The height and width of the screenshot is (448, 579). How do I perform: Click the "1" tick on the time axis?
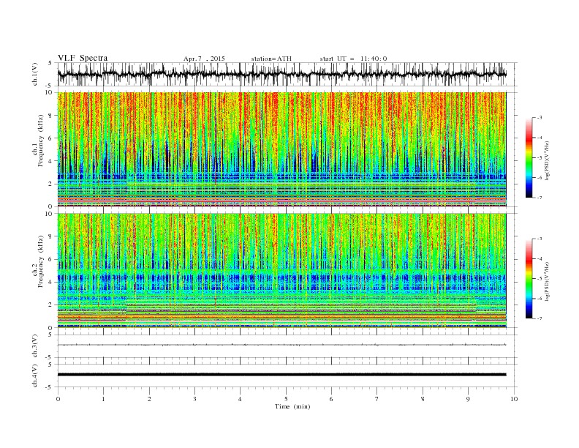(103, 399)
